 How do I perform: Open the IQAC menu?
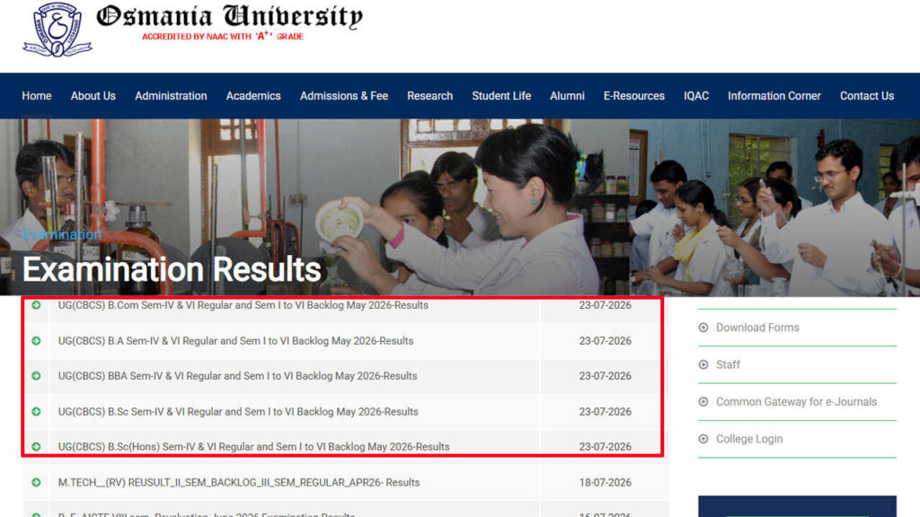tap(696, 96)
